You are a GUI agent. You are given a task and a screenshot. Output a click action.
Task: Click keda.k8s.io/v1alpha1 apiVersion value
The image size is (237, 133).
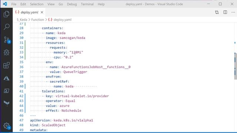coord(73,120)
